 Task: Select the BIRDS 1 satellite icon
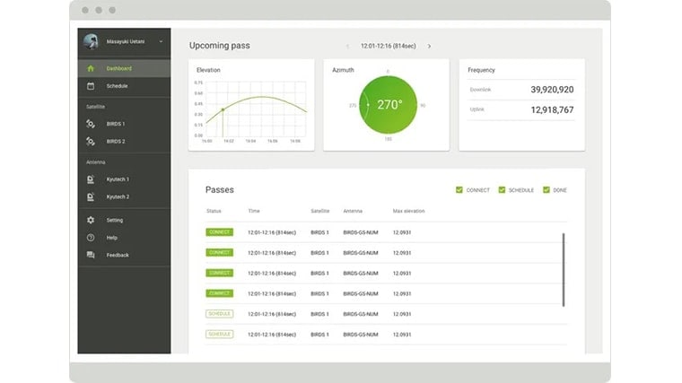click(x=91, y=124)
